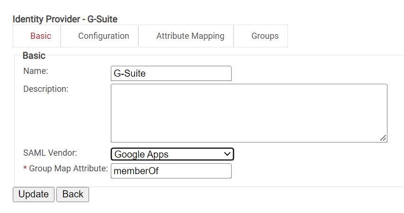
Task: Click the Group Map Attribute label
Action: click(65, 169)
